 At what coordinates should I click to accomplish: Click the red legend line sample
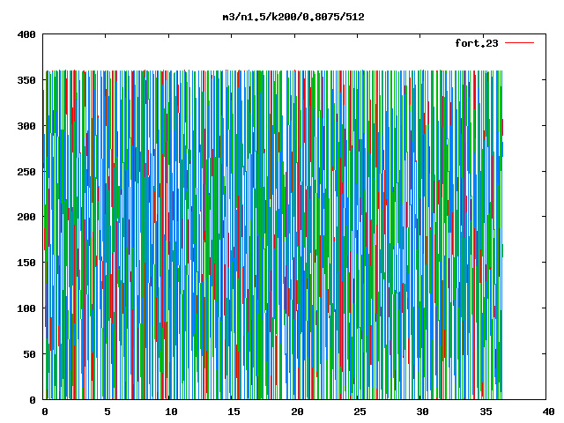(x=519, y=43)
